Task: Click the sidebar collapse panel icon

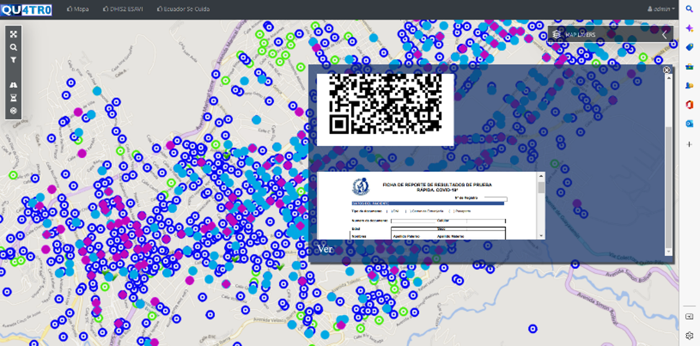Action: 689,317
